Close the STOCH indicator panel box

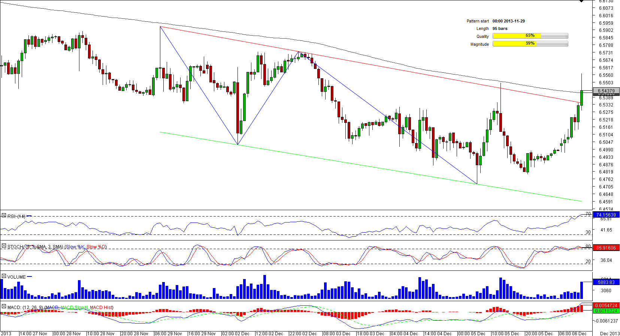tap(4, 246)
